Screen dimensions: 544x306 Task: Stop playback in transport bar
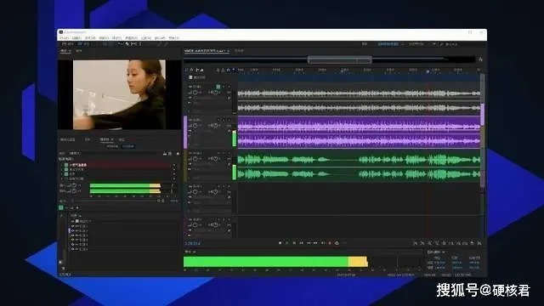[280, 243]
